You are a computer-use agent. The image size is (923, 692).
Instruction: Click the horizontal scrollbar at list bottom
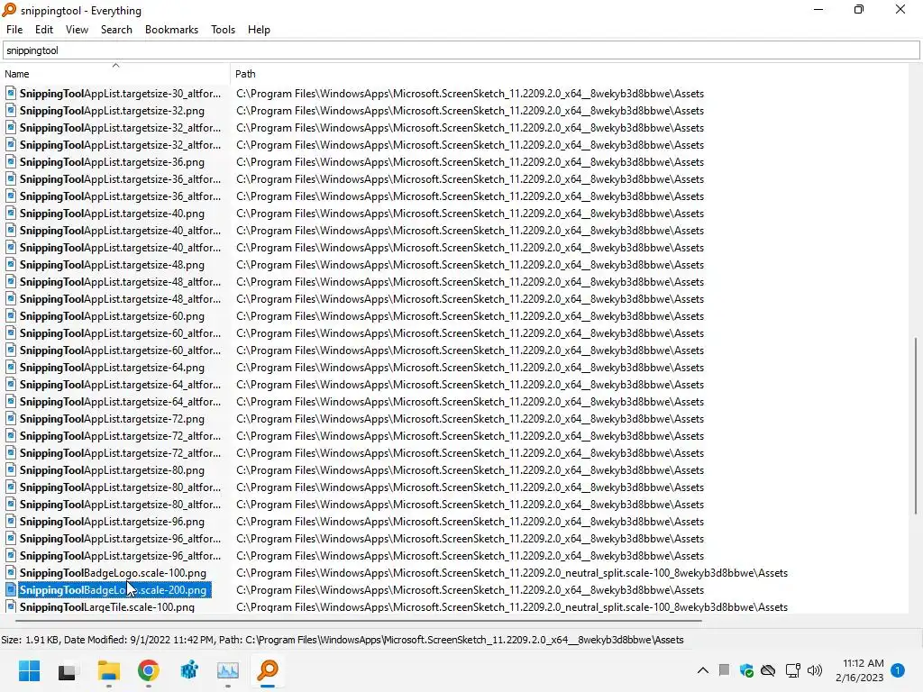tap(358, 620)
